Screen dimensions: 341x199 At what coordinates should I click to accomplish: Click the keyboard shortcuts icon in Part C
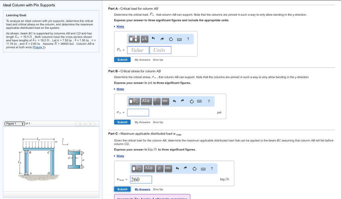click(203, 168)
